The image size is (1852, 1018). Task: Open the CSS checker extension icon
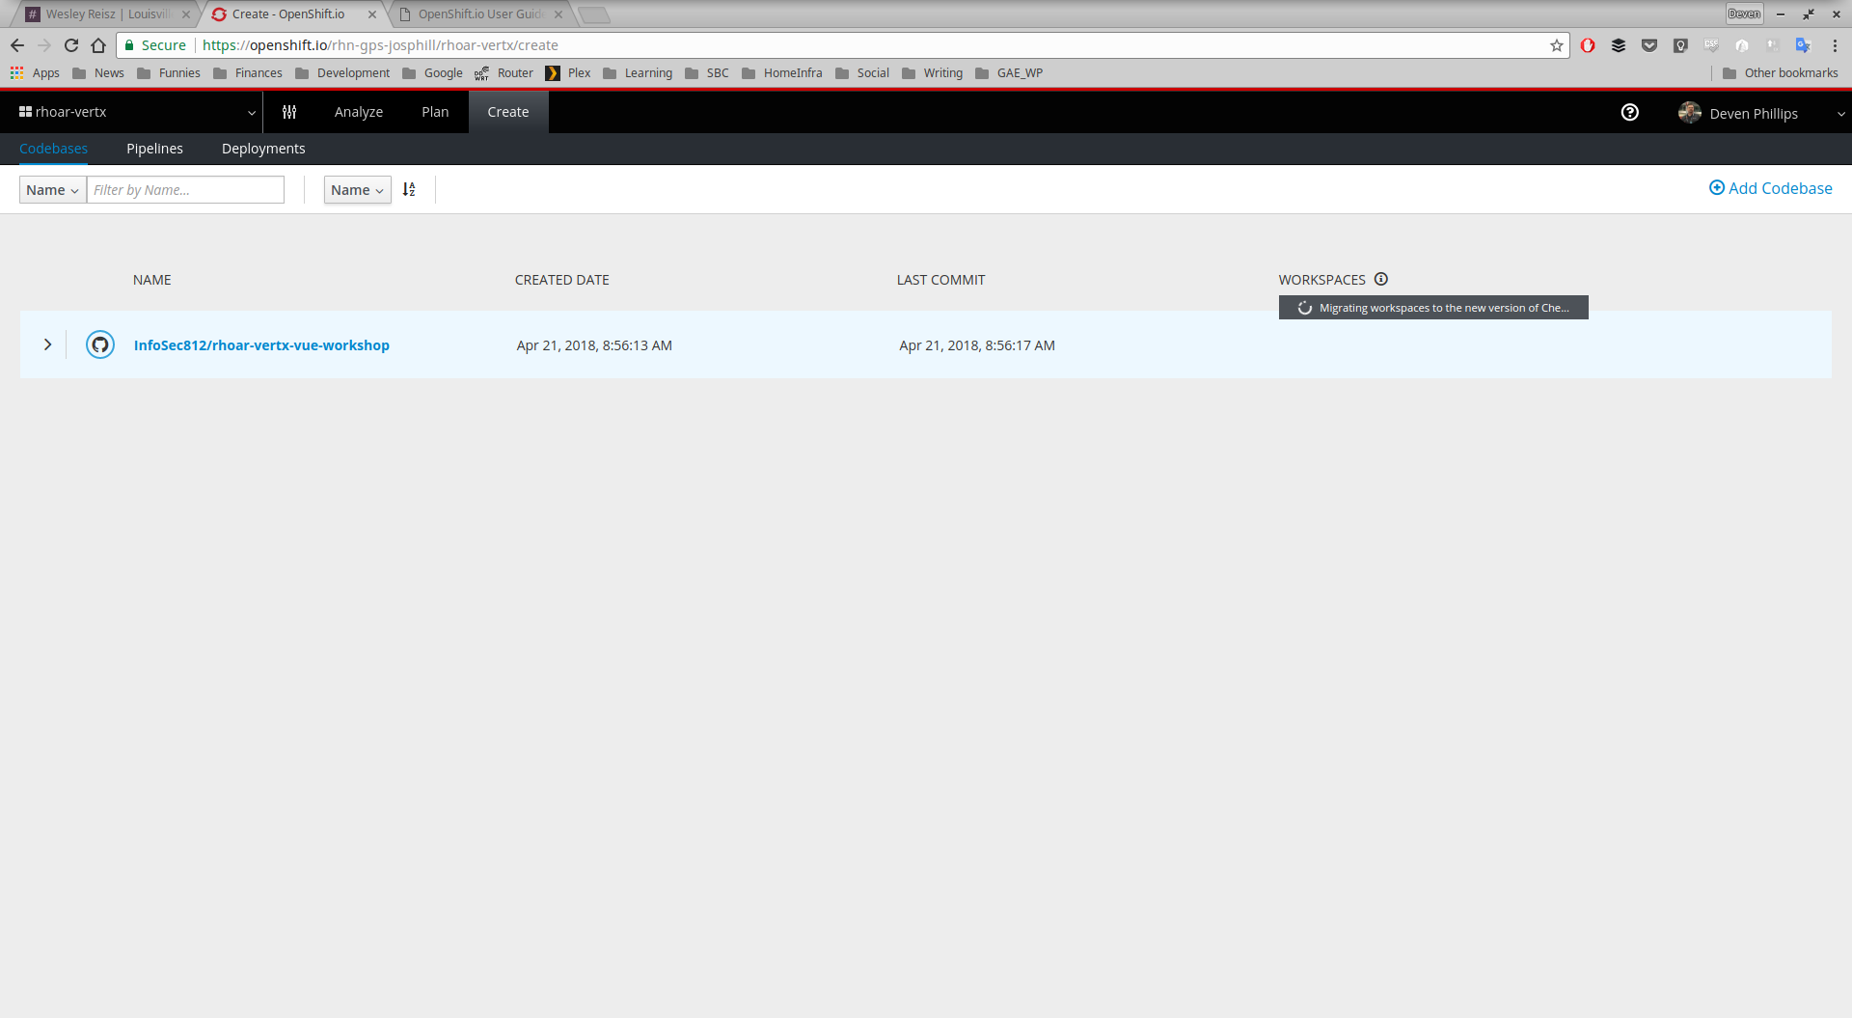(x=1711, y=45)
